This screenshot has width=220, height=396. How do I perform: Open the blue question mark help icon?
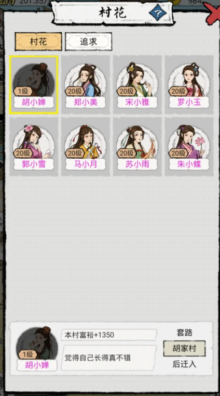(158, 13)
